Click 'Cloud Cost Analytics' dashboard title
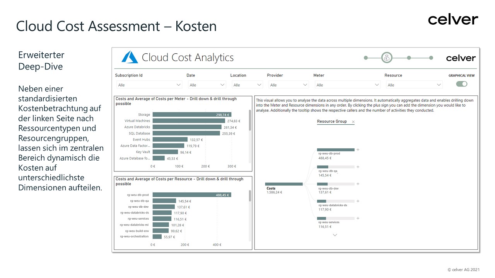This screenshot has height=278, width=495. pyautogui.click(x=188, y=58)
